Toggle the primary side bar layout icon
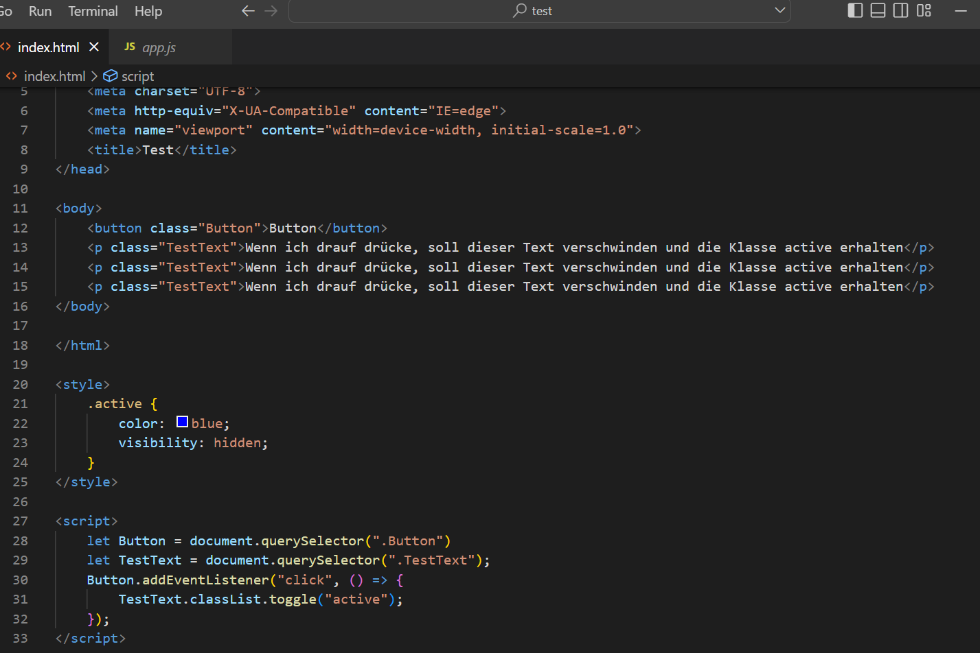The image size is (980, 653). pyautogui.click(x=855, y=10)
